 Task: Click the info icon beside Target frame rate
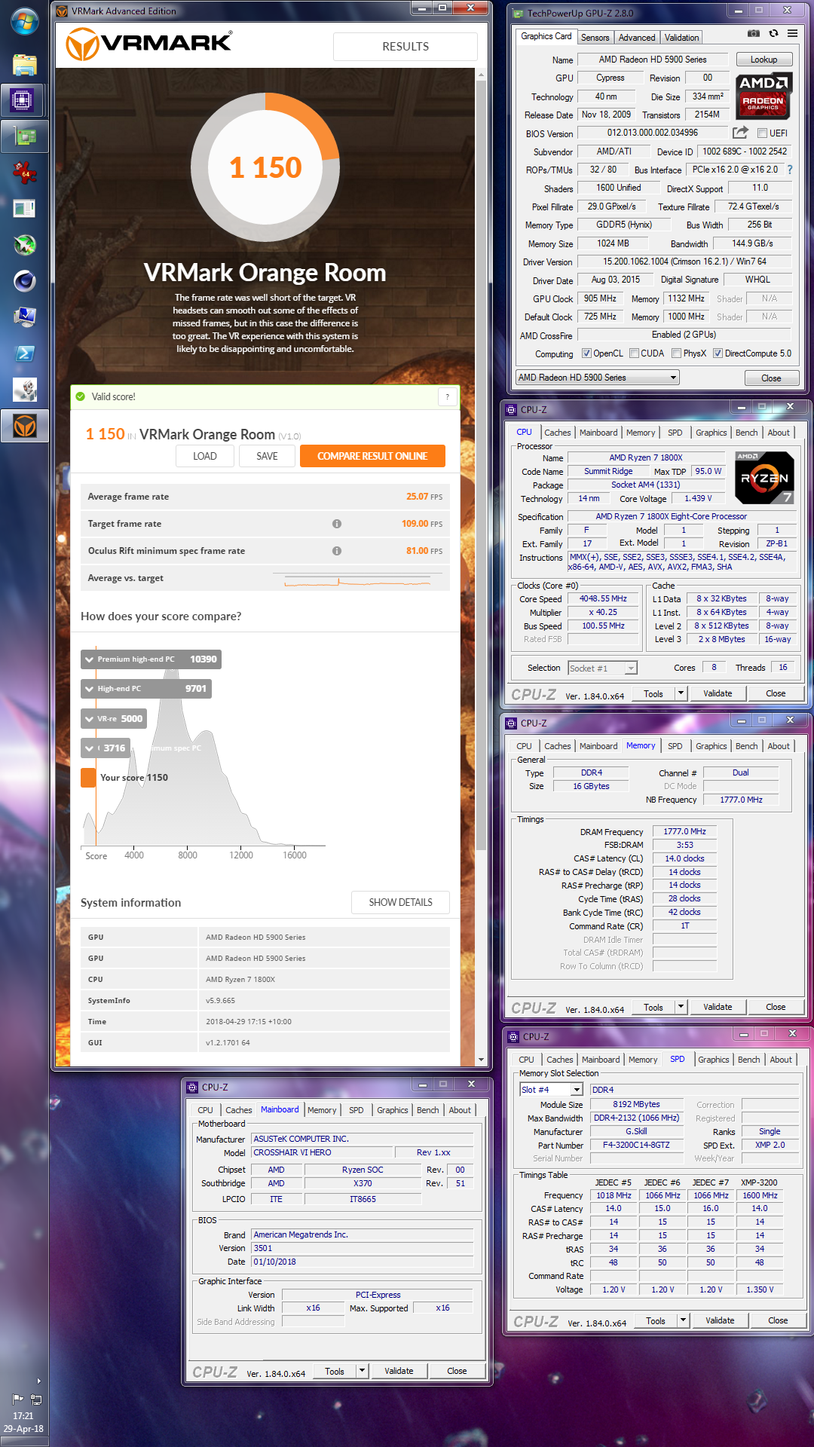337,524
